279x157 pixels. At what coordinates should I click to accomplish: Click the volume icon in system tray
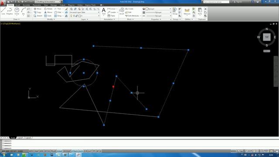click(x=256, y=155)
